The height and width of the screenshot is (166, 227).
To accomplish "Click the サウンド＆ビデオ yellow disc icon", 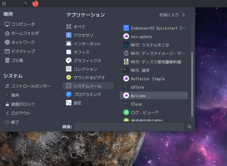I will click(x=69, y=77).
